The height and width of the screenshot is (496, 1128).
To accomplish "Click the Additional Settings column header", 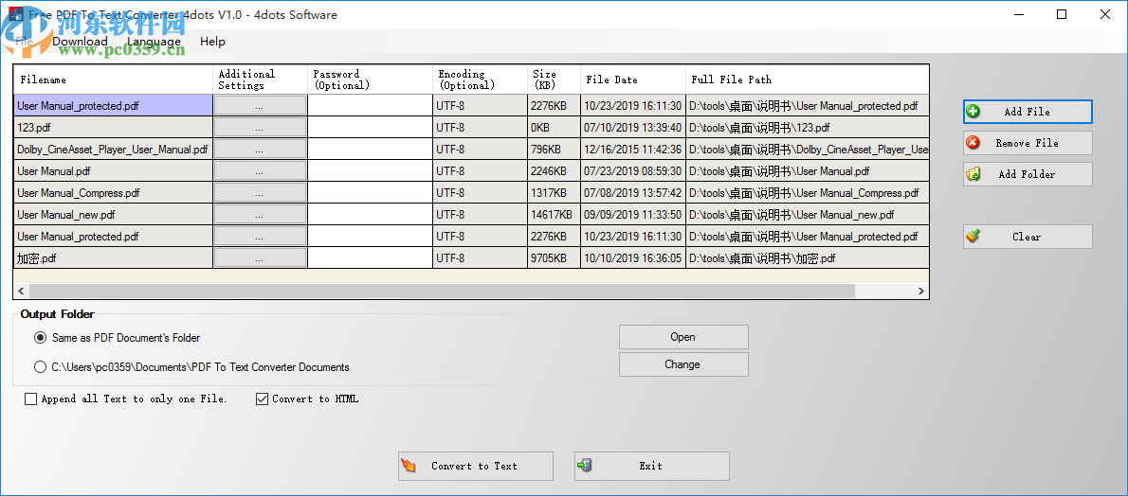I will click(261, 80).
